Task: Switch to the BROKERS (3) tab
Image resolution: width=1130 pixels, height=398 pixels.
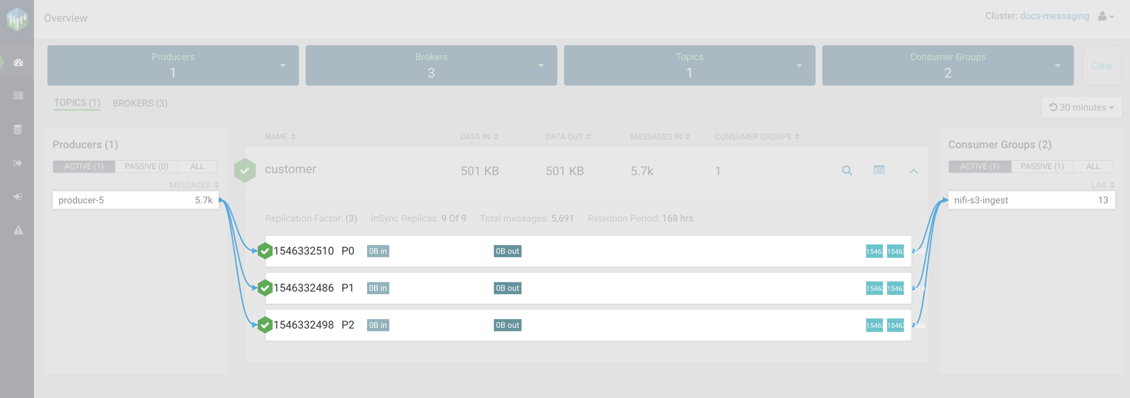Action: click(x=140, y=103)
